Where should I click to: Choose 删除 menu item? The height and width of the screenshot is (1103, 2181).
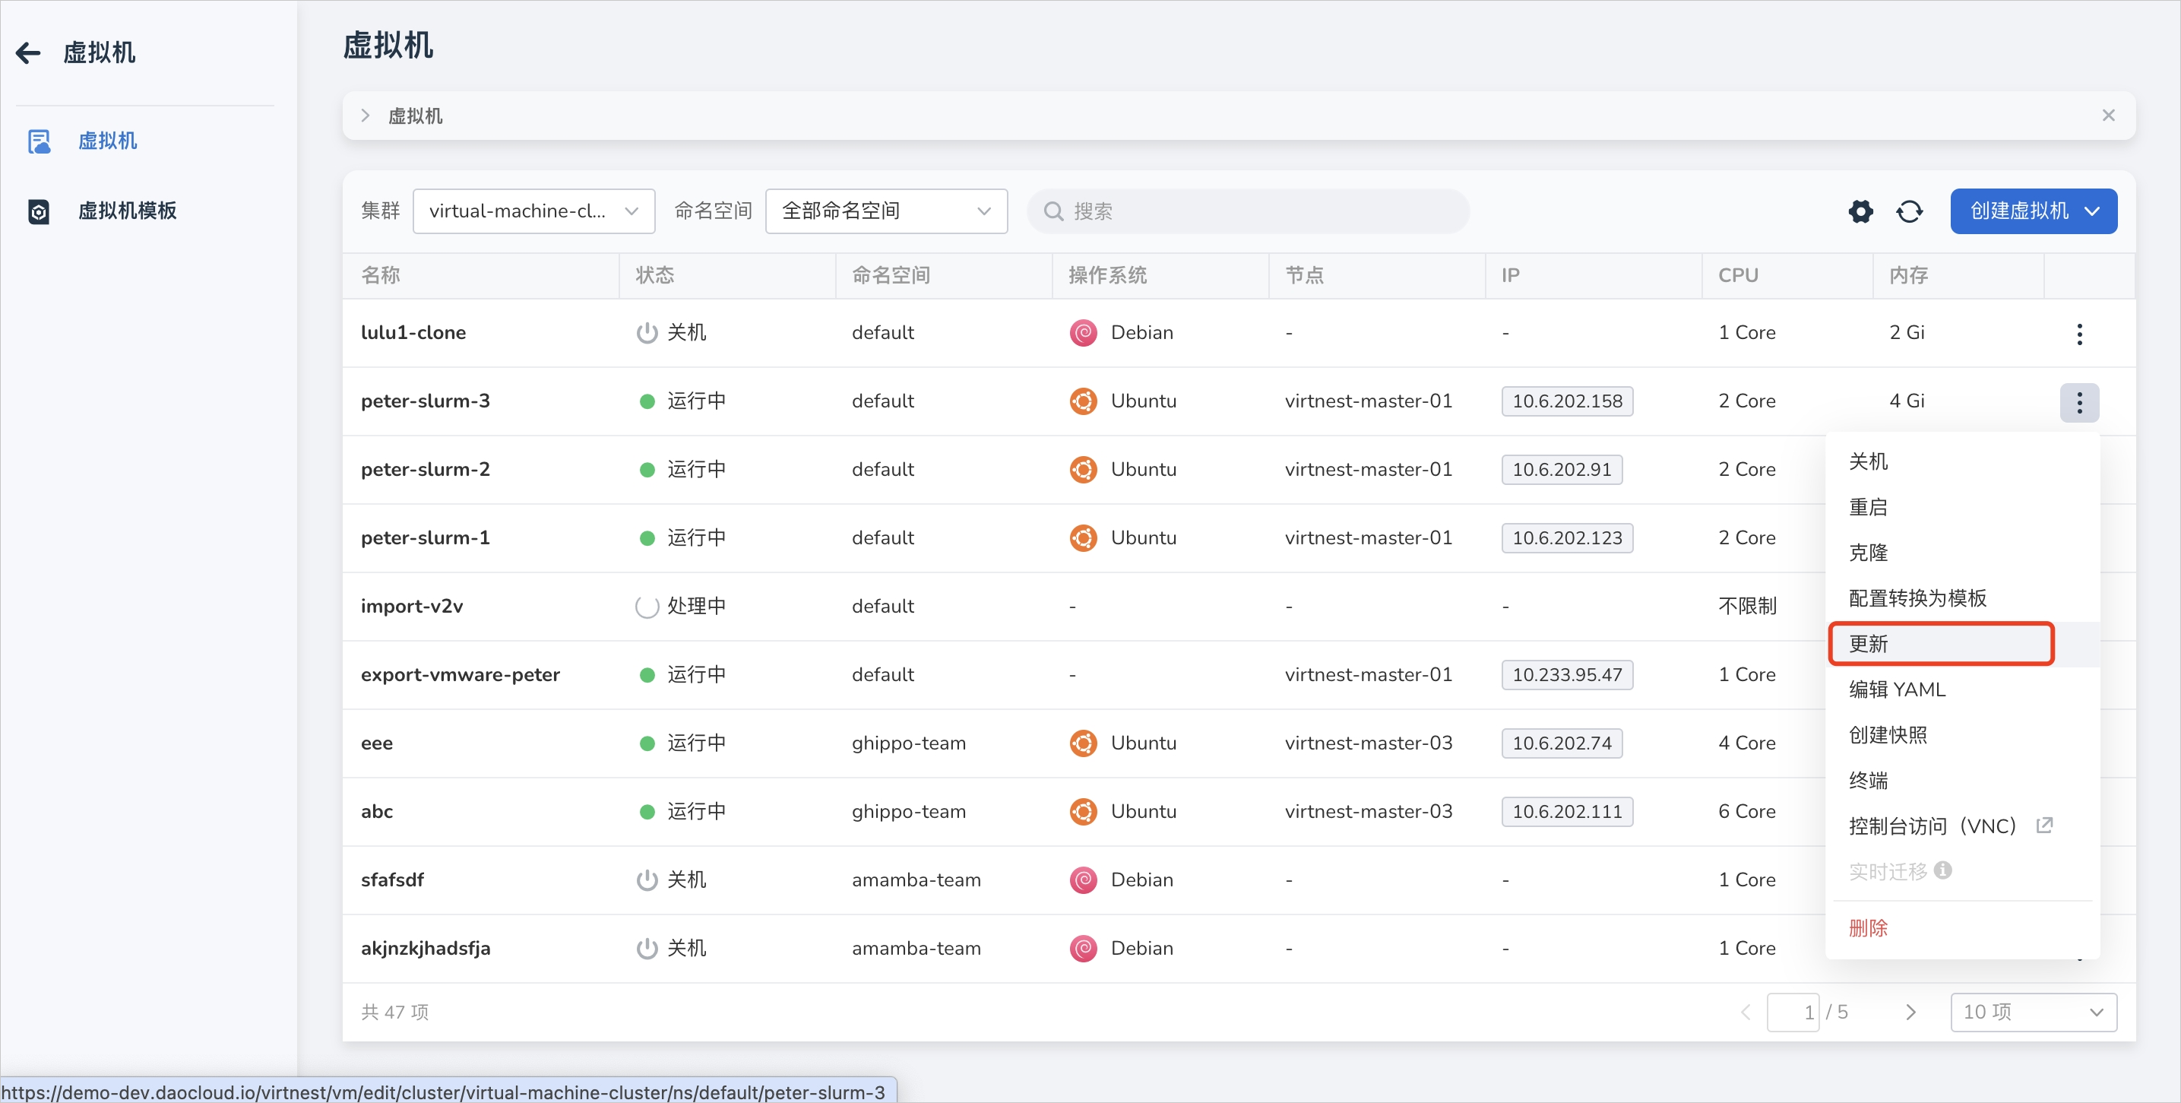tap(1963, 928)
